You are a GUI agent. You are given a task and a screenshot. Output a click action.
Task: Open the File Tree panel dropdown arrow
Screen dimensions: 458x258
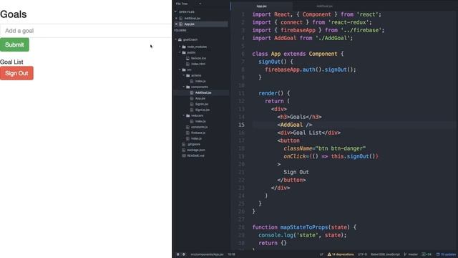pyautogui.click(x=200, y=4)
